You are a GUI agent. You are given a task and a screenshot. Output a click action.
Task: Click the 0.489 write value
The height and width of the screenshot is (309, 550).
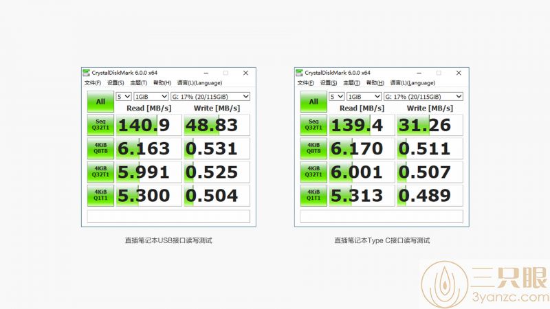click(430, 195)
